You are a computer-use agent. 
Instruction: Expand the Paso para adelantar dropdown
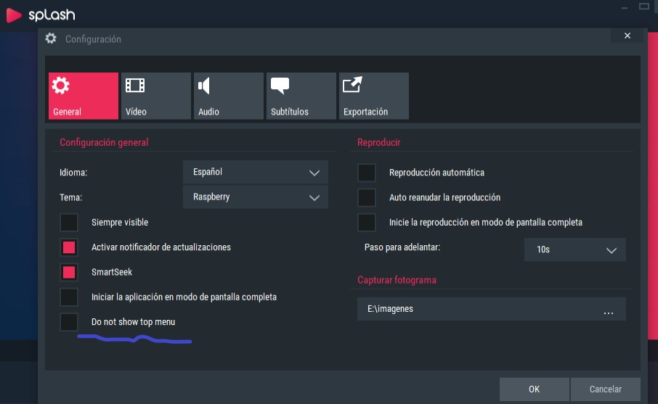pos(574,250)
